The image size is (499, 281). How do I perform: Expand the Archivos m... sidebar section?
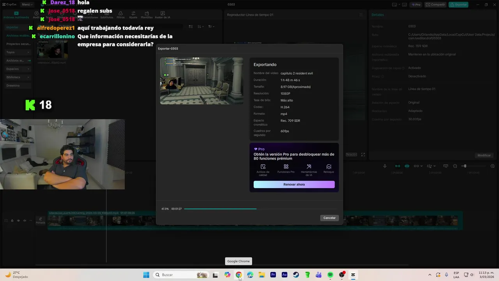coord(18,60)
